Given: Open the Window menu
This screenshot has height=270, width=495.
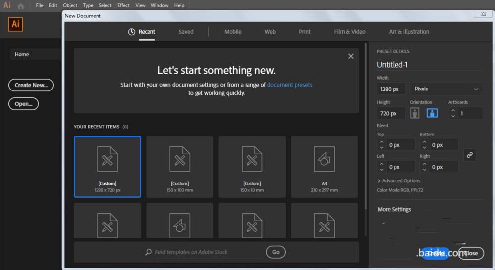Looking at the screenshot, I should 159,5.
